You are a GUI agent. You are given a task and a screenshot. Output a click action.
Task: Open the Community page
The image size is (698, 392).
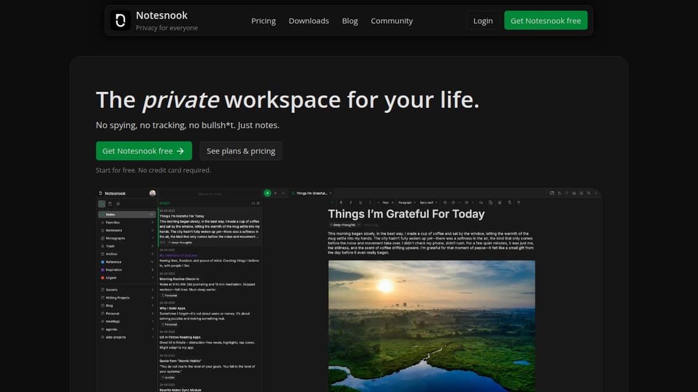tap(392, 20)
